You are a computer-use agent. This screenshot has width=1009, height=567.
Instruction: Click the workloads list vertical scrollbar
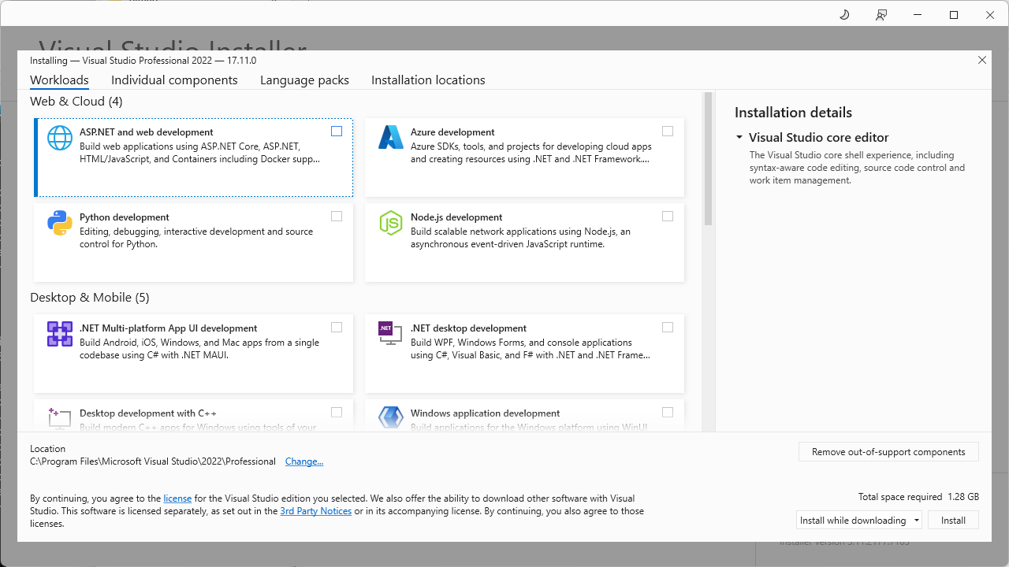pyautogui.click(x=708, y=159)
